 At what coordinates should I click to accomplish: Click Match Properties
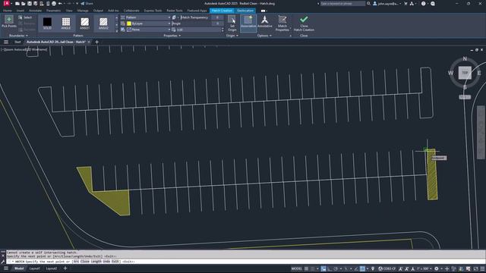(x=282, y=24)
